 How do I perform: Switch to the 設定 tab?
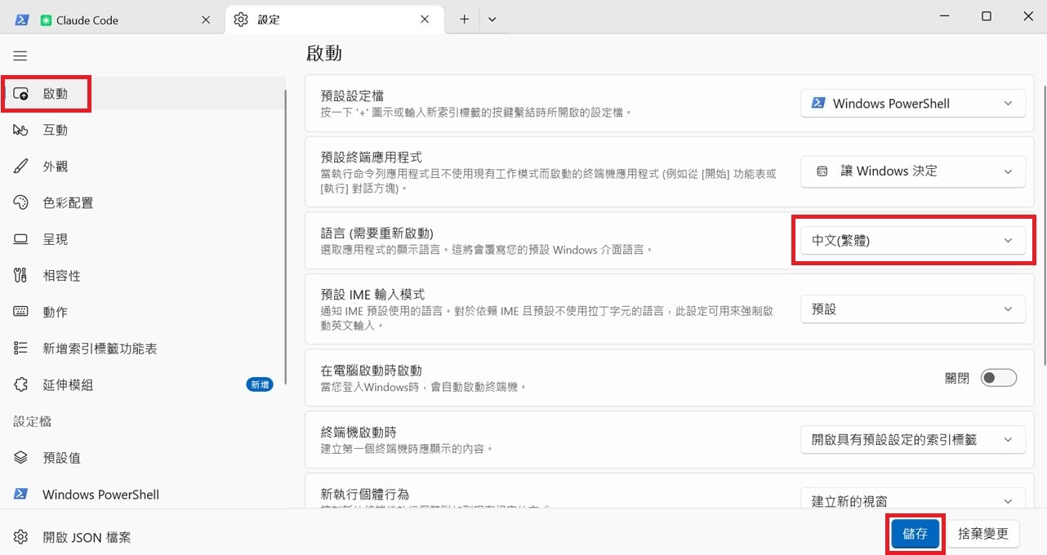tap(333, 20)
